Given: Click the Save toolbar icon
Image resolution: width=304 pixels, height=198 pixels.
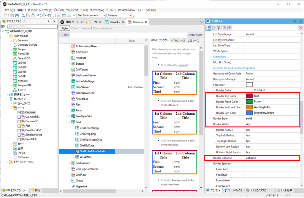Looking at the screenshot, I should pos(12,15).
